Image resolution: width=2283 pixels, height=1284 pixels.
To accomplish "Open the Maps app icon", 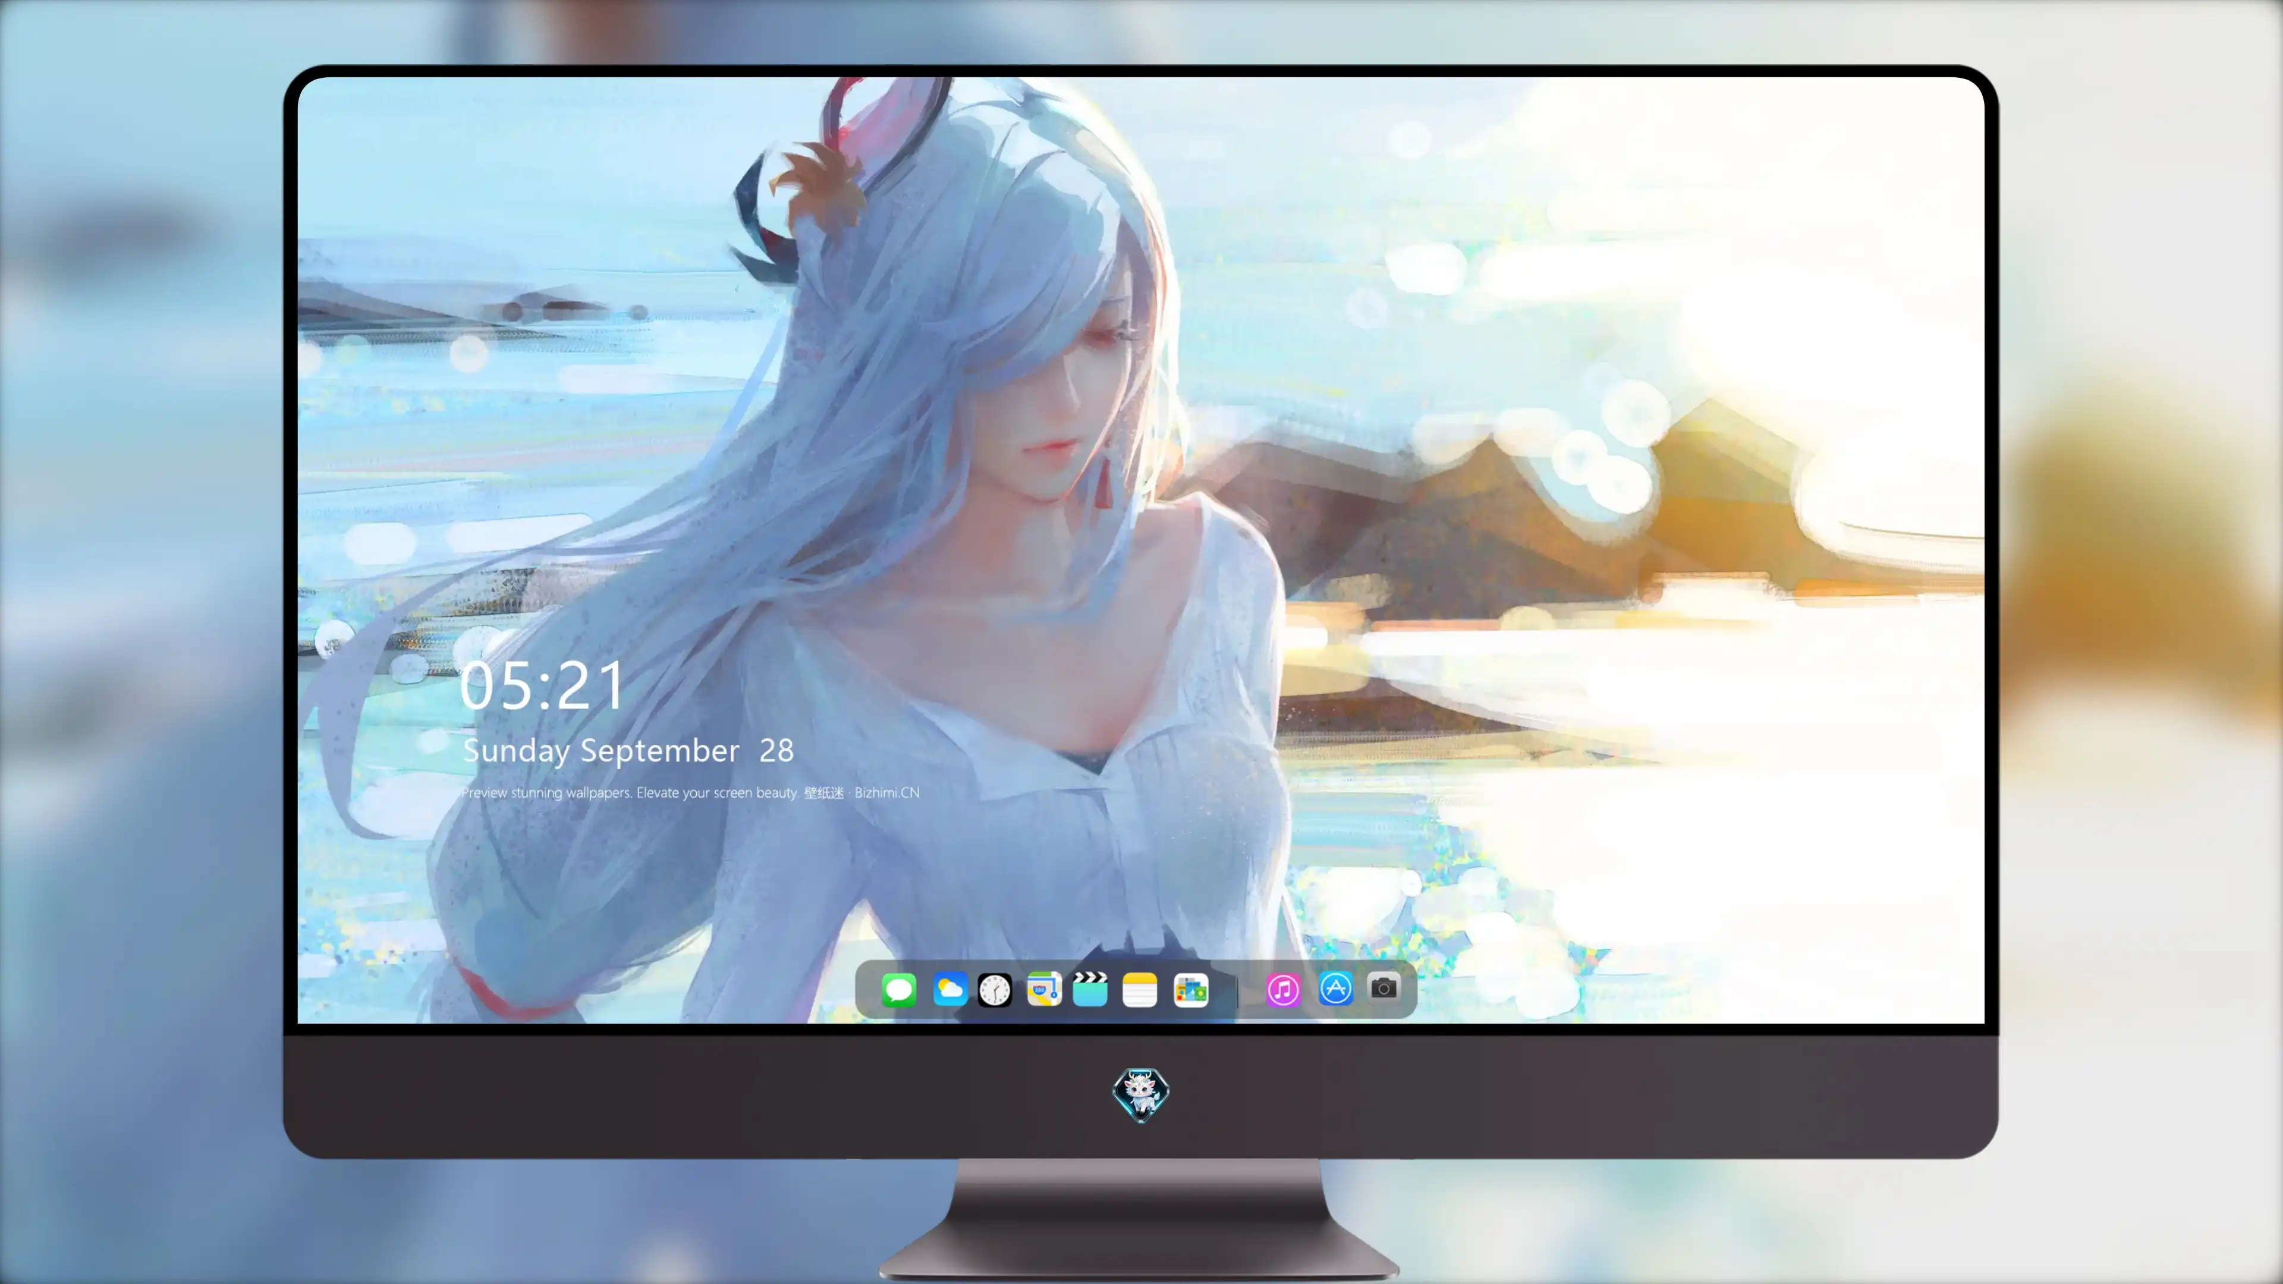I will pos(1044,989).
